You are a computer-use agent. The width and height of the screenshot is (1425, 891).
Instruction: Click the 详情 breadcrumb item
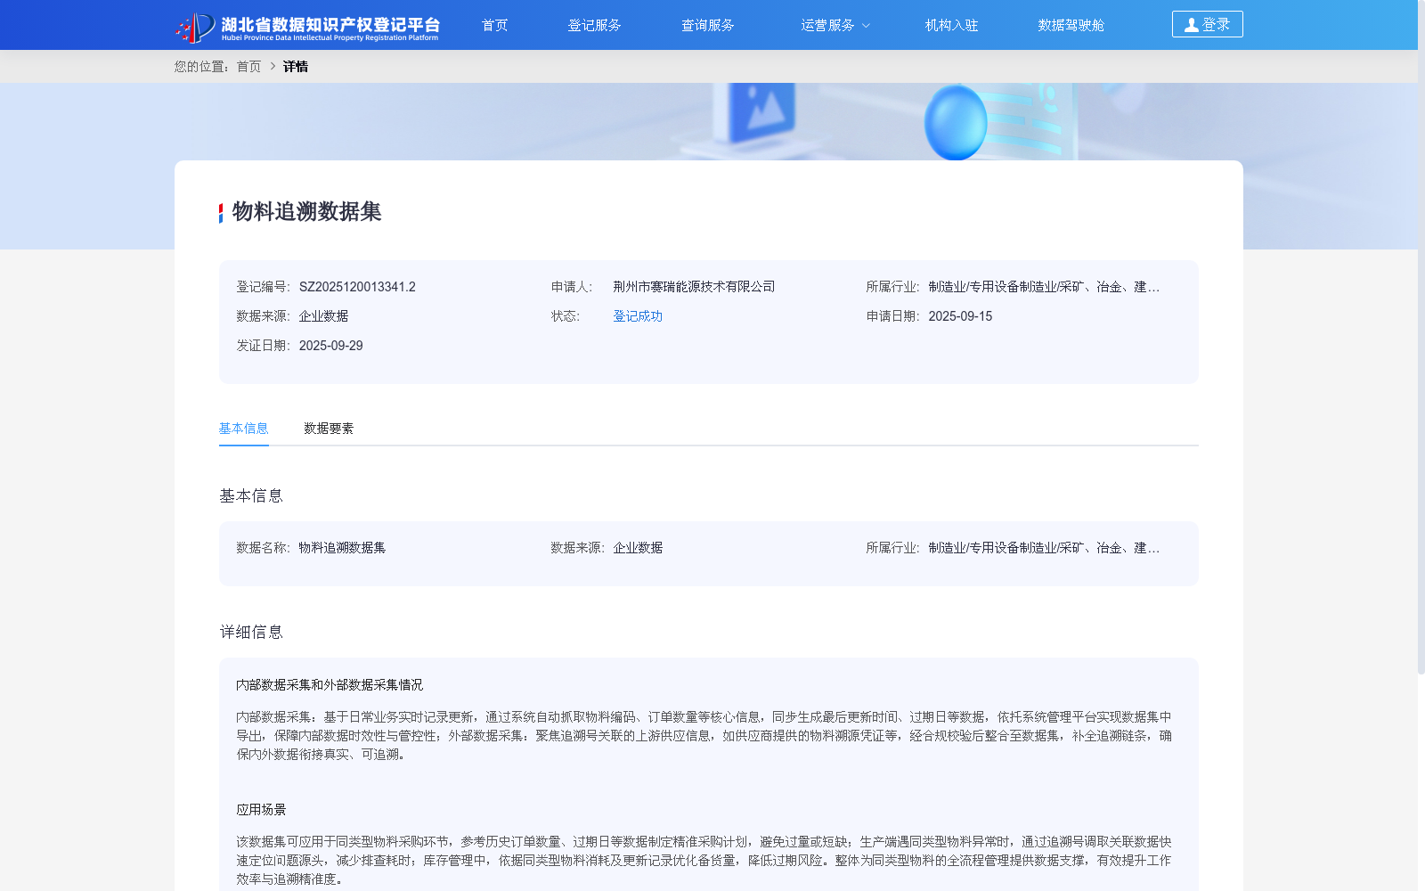point(296,66)
